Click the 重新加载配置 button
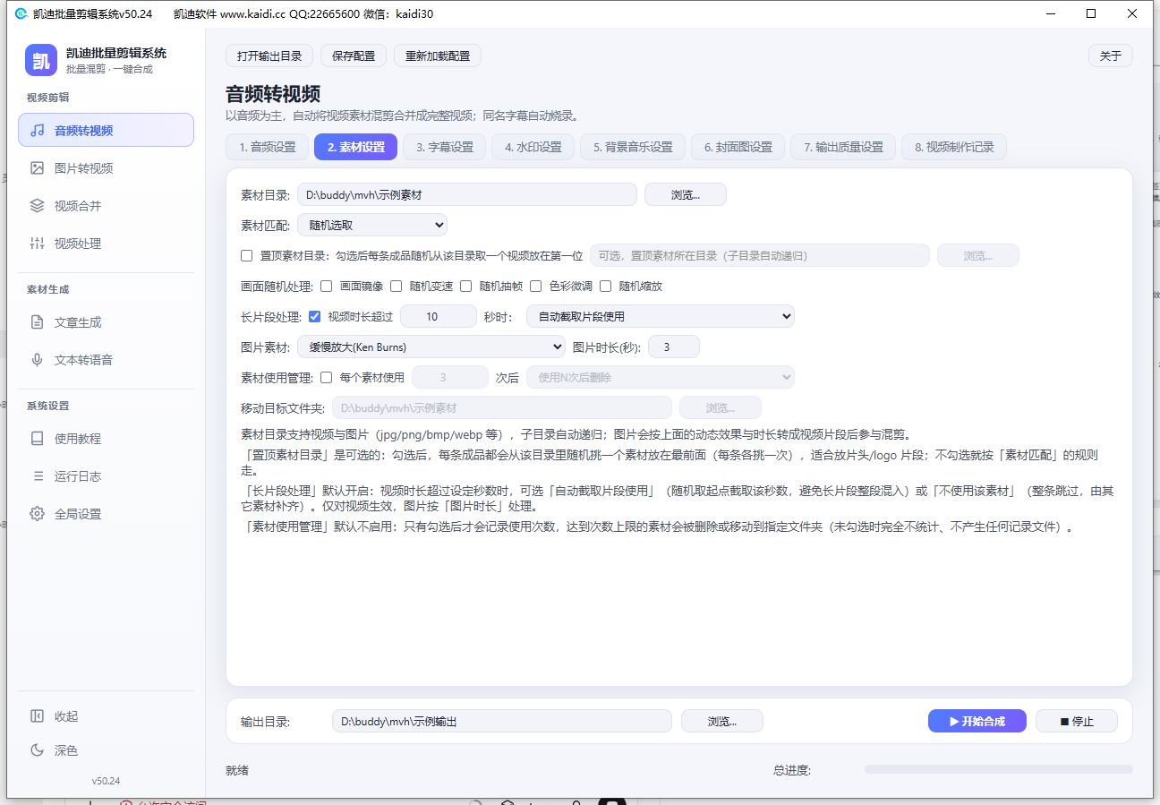This screenshot has width=1160, height=805. click(438, 56)
